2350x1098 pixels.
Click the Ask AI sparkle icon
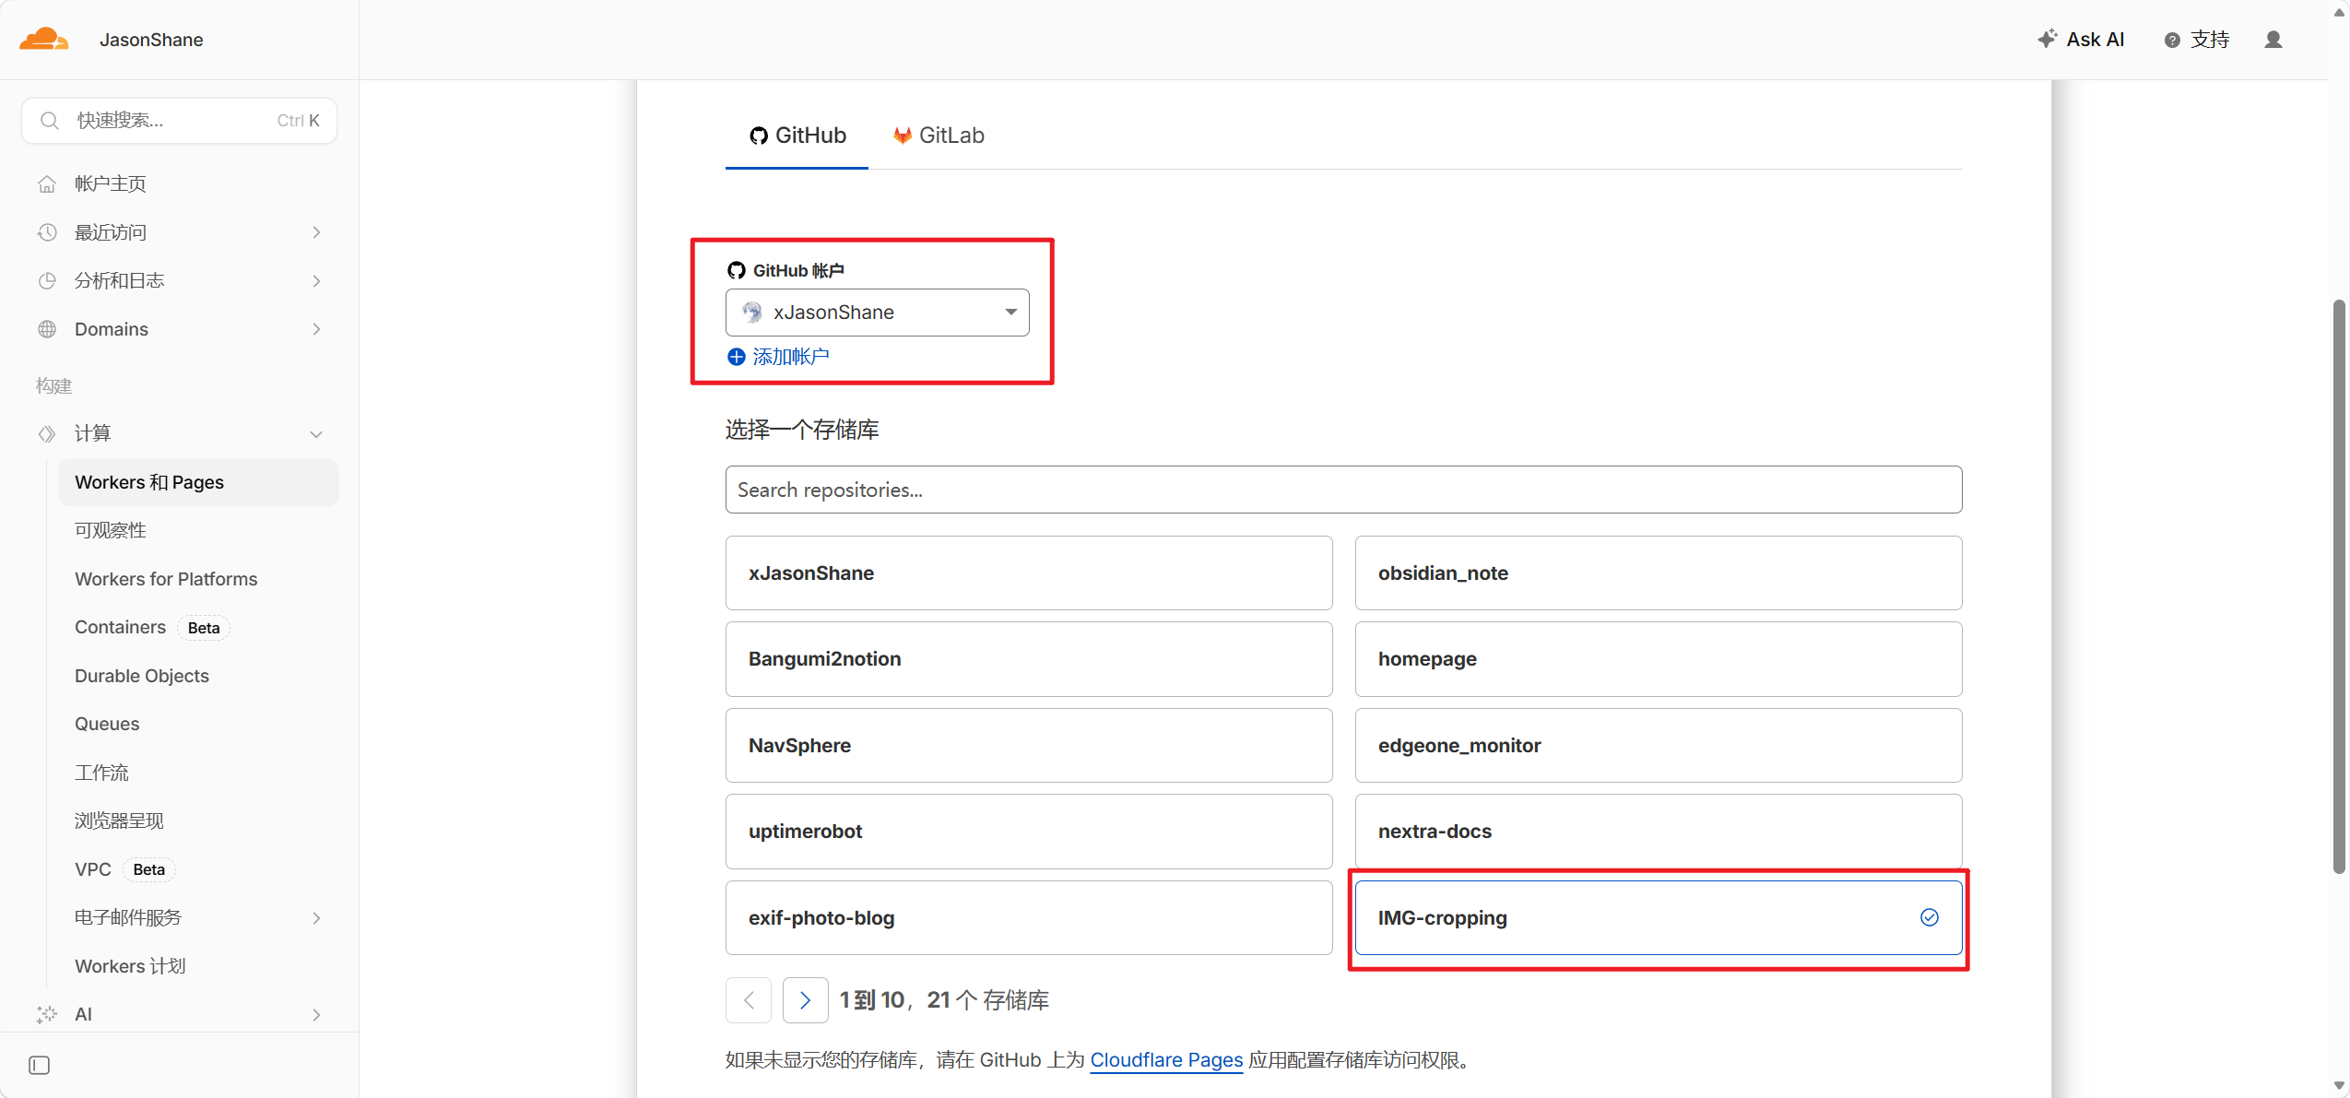click(x=2047, y=39)
